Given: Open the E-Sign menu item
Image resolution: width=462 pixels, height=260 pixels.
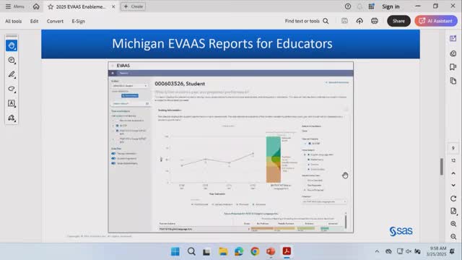Looking at the screenshot, I should coord(79,21).
